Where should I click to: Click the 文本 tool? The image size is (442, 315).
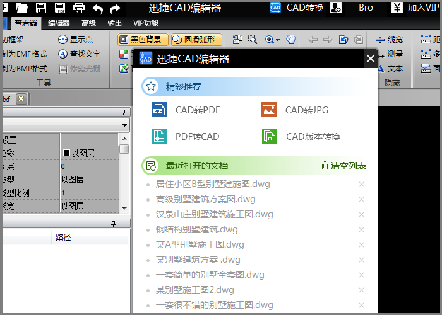tap(390, 69)
